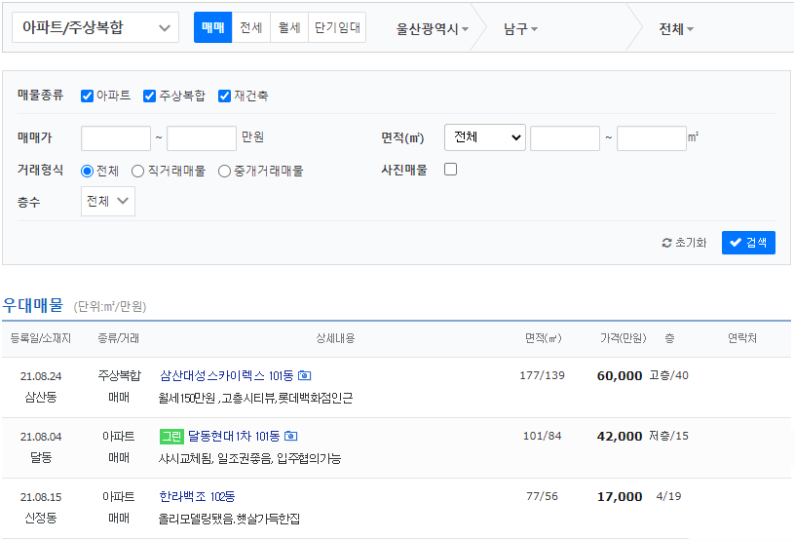This screenshot has width=794, height=540.
Task: Click the 상세내용 column header
Action: [x=335, y=338]
